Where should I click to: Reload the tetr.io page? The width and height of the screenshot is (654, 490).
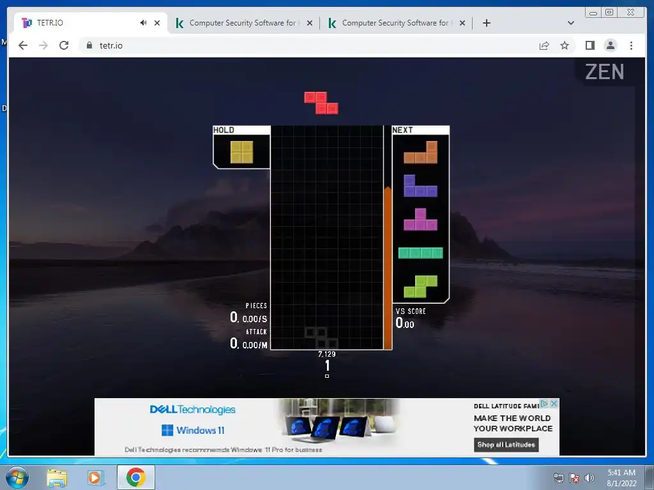coord(64,45)
